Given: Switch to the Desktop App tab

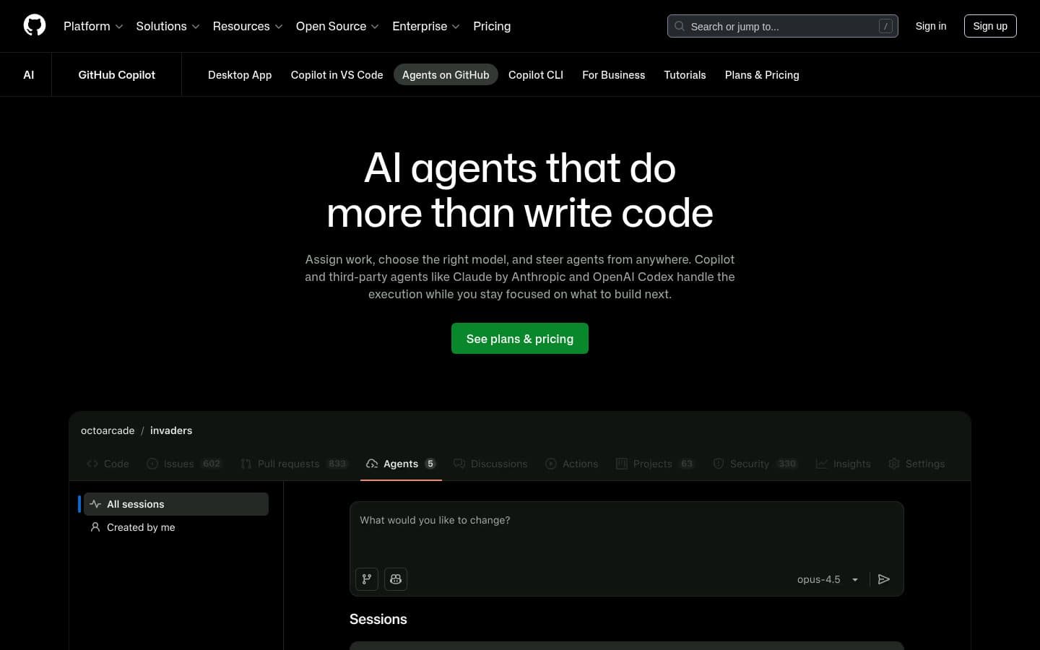Looking at the screenshot, I should coord(240,75).
